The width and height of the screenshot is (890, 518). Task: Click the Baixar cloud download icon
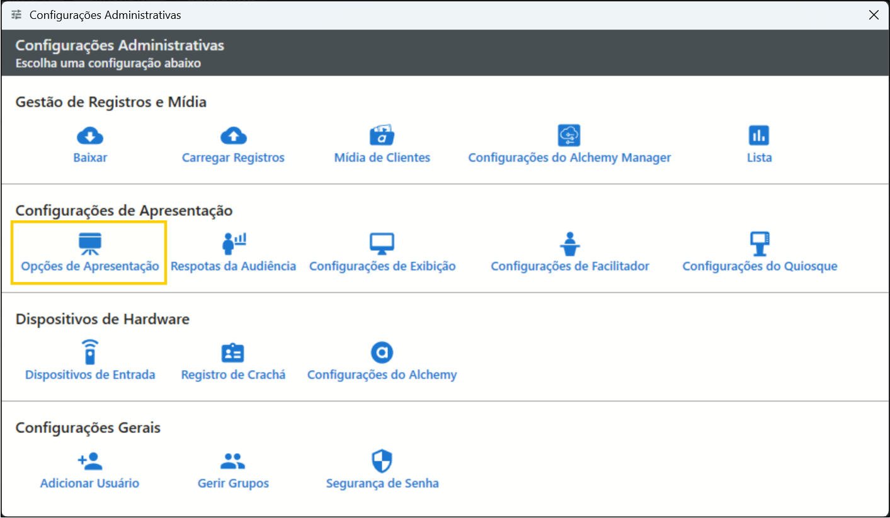click(89, 135)
